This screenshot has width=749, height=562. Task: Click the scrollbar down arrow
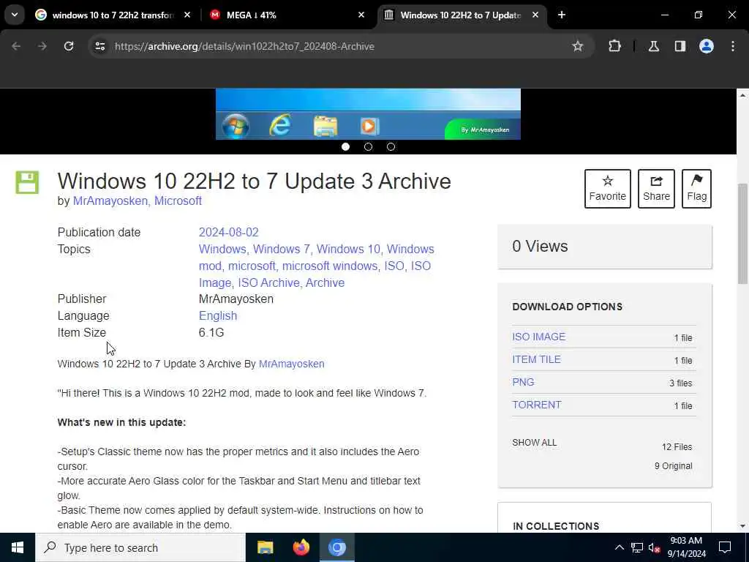click(x=743, y=526)
